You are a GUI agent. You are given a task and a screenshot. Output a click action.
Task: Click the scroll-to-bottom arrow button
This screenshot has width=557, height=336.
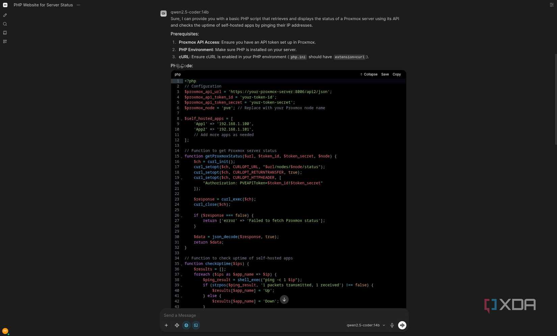click(x=284, y=300)
